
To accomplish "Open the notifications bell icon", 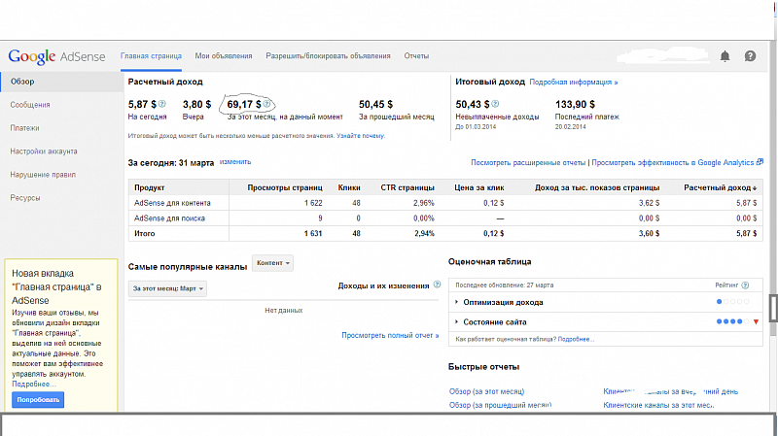I will [725, 56].
